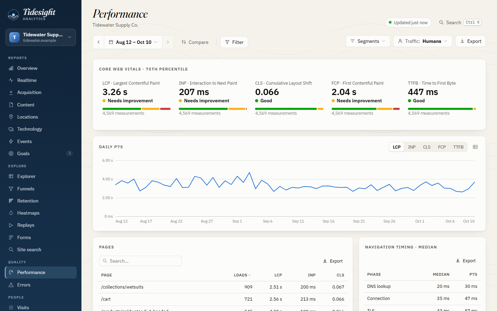This screenshot has width=497, height=311.
Task: Focus the pages Search field
Action: pyautogui.click(x=140, y=261)
